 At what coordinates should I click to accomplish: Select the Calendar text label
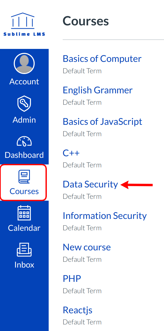click(24, 228)
